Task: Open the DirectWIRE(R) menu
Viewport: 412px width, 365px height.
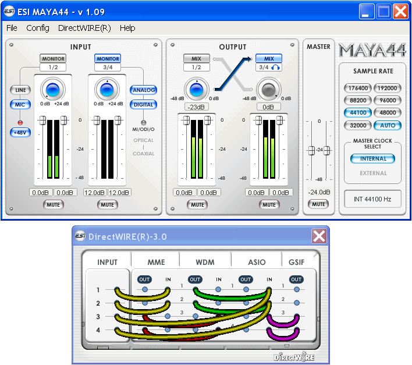Action: 84,28
